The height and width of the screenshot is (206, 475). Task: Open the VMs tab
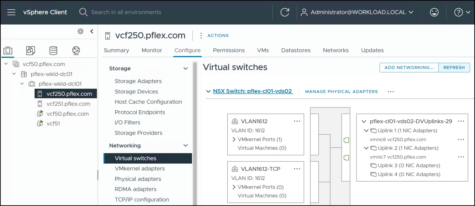point(263,50)
